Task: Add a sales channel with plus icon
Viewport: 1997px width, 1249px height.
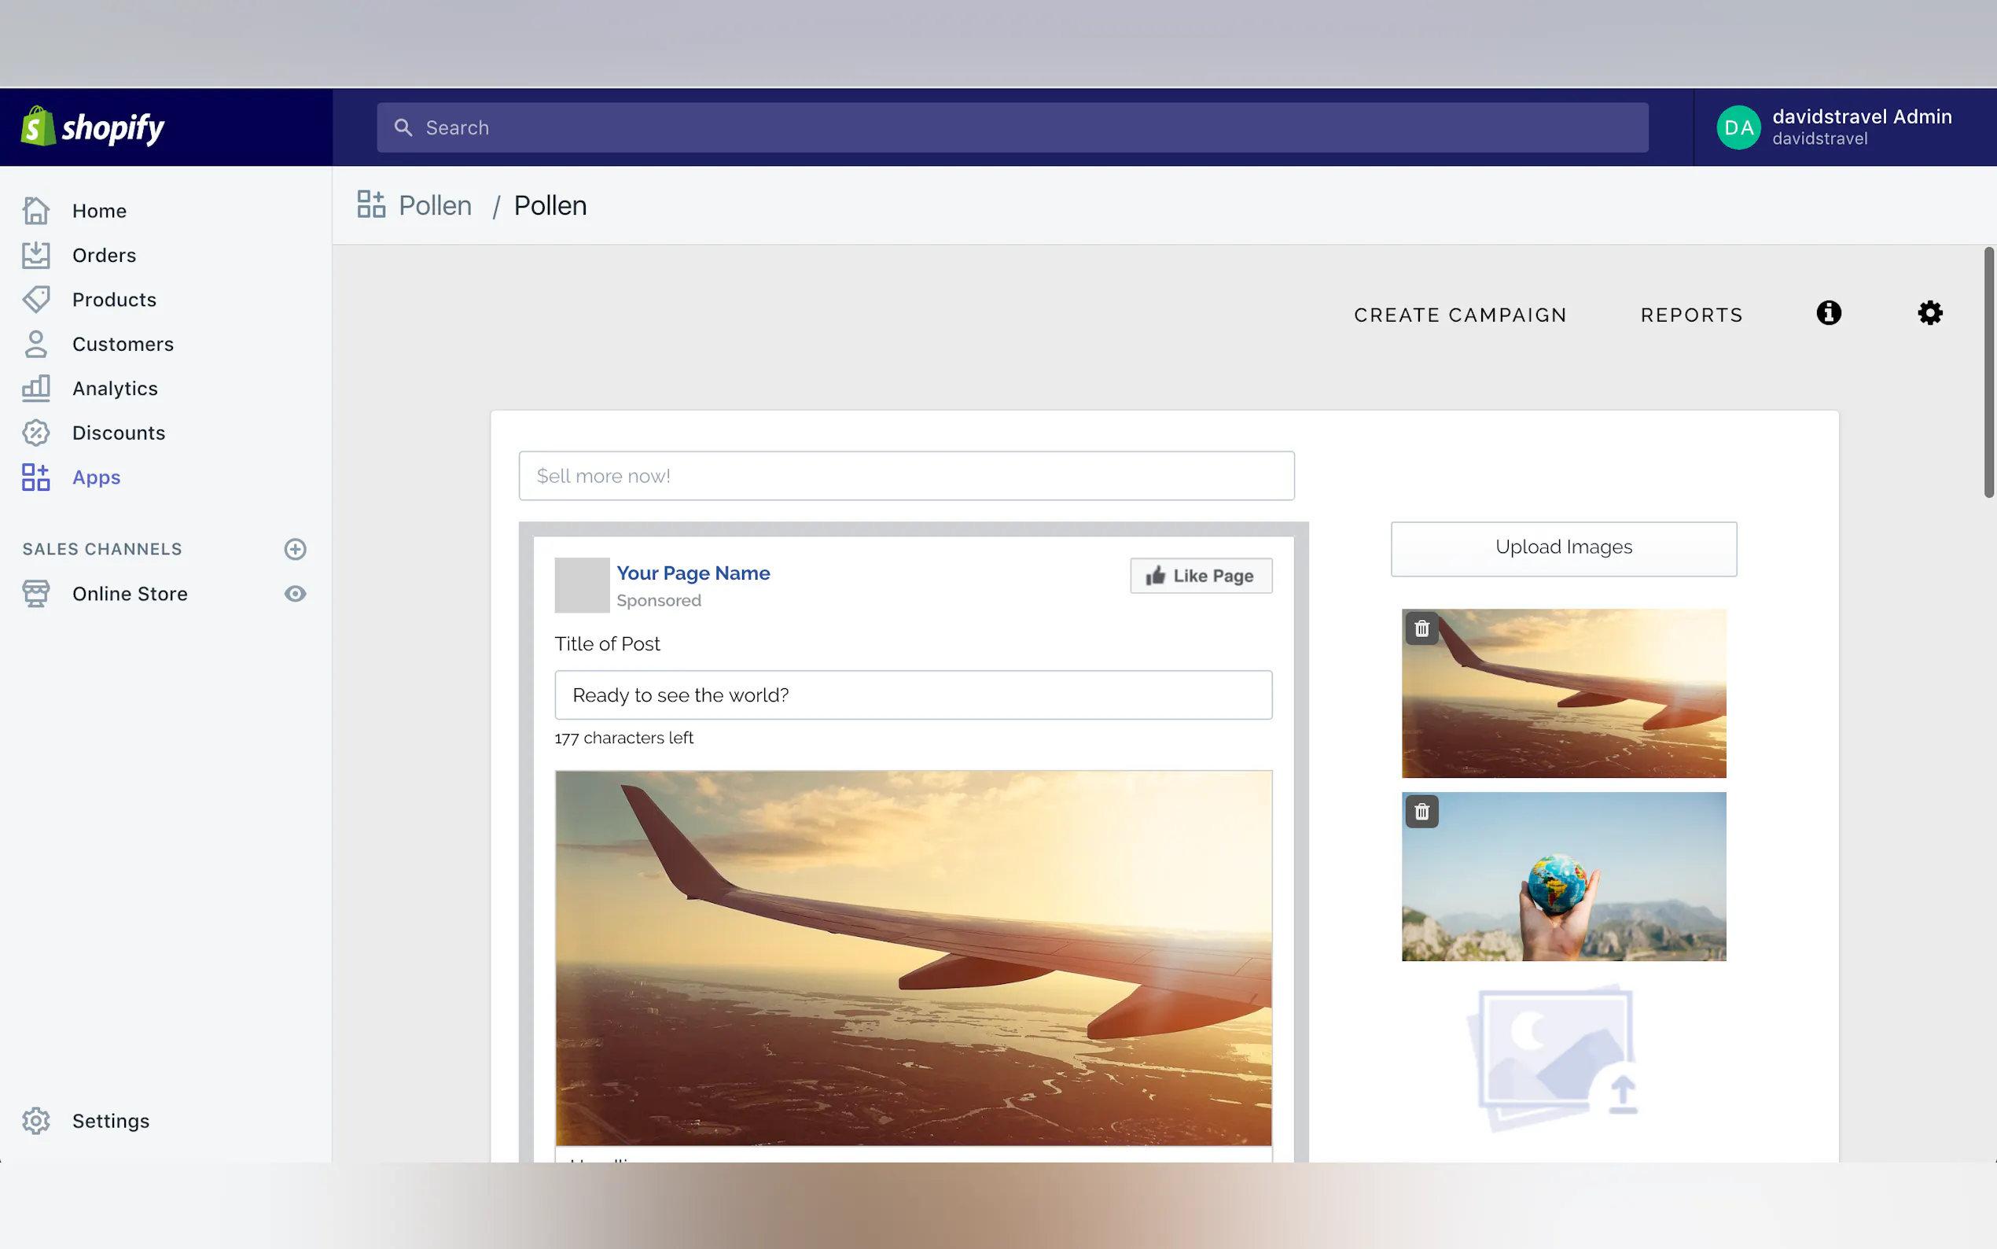Action: tap(295, 549)
